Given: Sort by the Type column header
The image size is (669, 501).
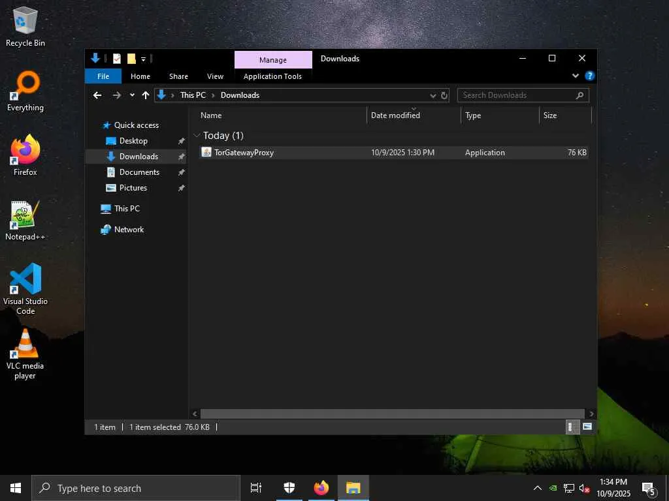Looking at the screenshot, I should (500, 115).
